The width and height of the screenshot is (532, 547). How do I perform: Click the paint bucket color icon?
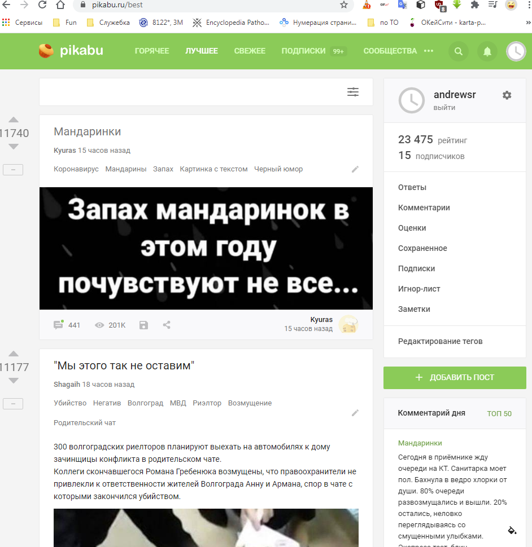512,530
